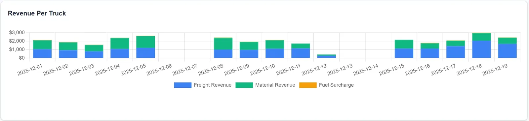
Task: Toggle the Material Revenue legend swatch
Action: click(x=244, y=85)
